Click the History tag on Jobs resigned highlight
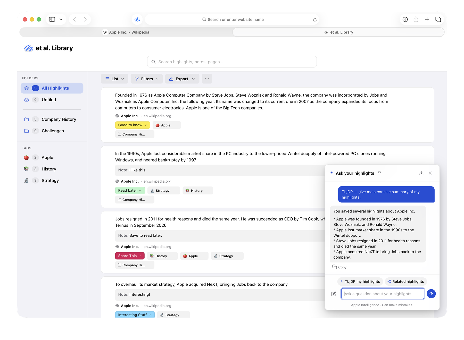Image resolution: width=464 pixels, height=340 pixels. [162, 256]
